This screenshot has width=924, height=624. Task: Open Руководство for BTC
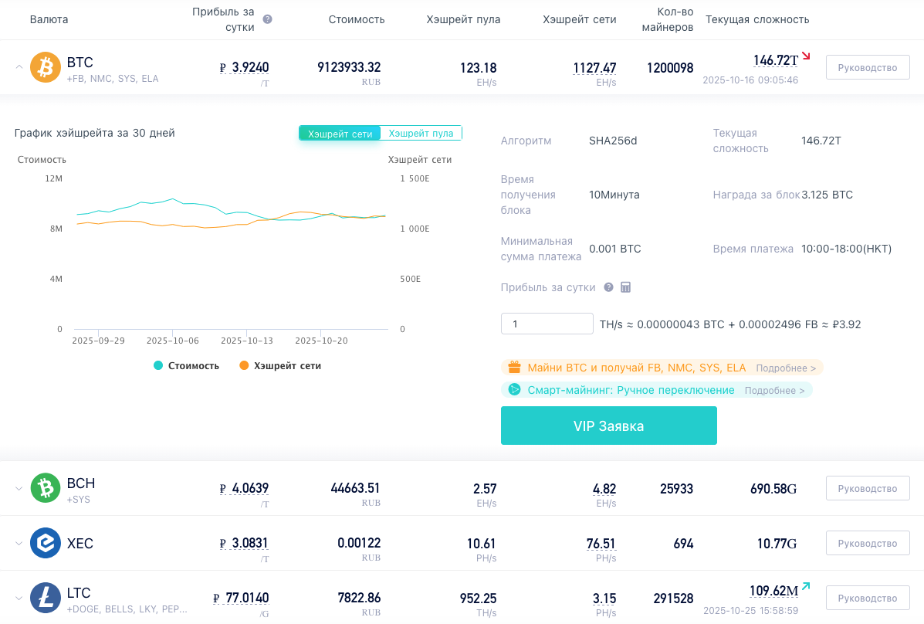(867, 67)
